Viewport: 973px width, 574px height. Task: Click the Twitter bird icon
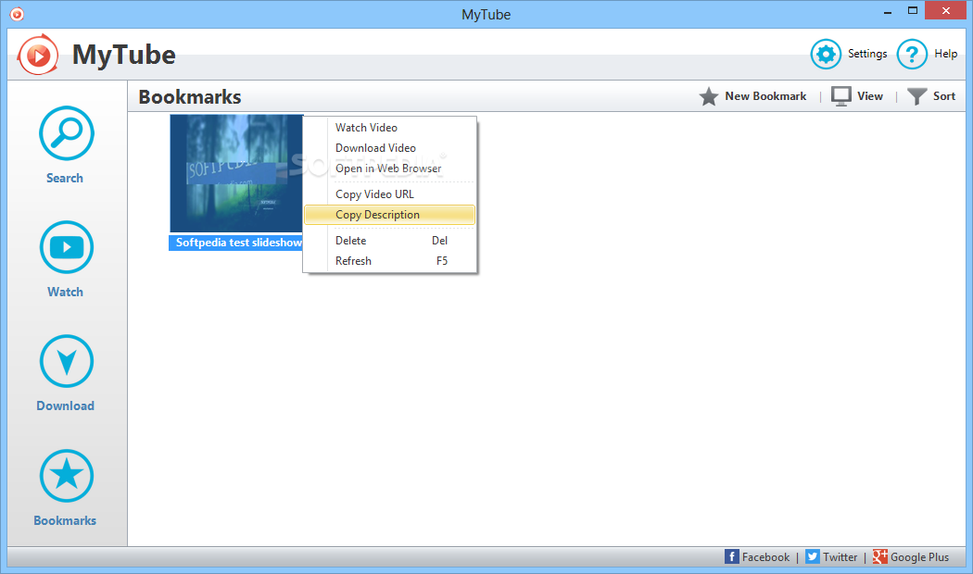(813, 556)
